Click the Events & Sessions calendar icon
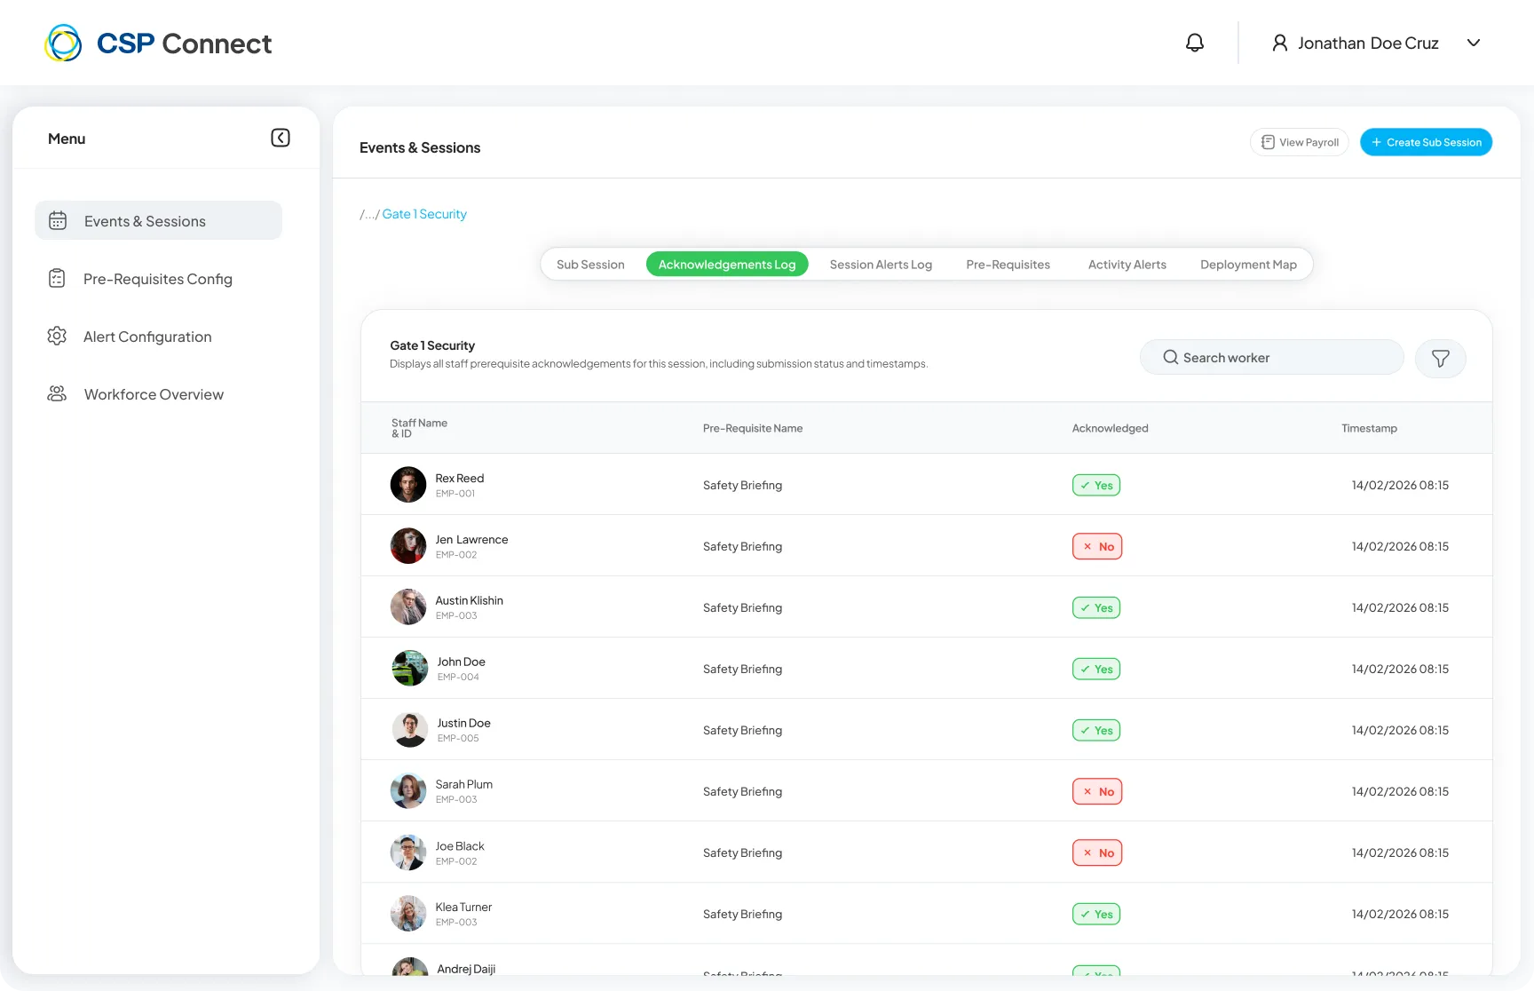The width and height of the screenshot is (1534, 991). point(58,220)
